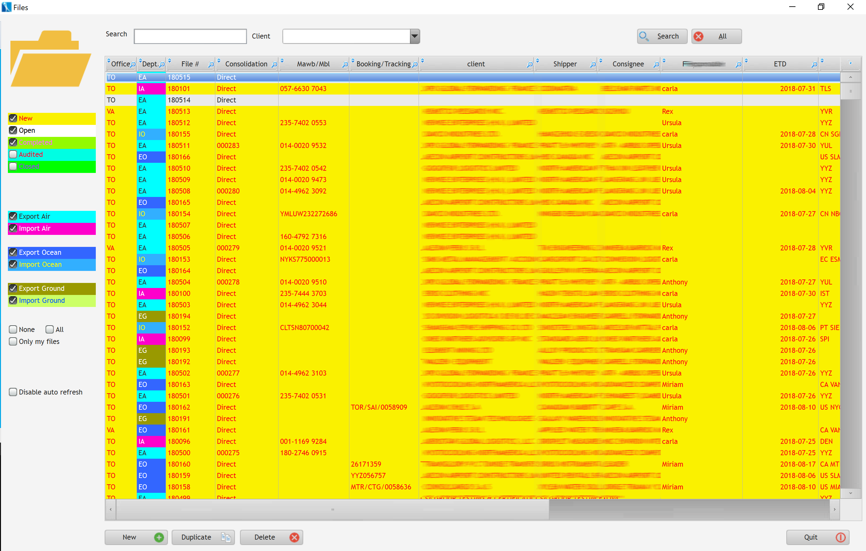Tick the Only my files checkbox
The height and width of the screenshot is (551, 866).
[13, 341]
